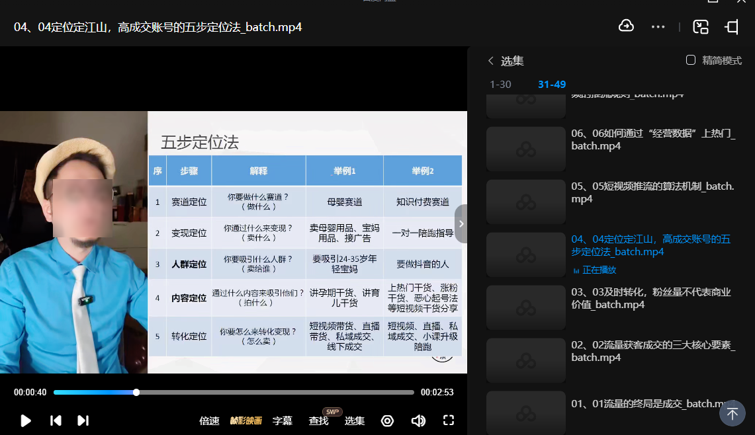The image size is (755, 435).
Task: Open the more options (...) menu
Action: tap(658, 26)
